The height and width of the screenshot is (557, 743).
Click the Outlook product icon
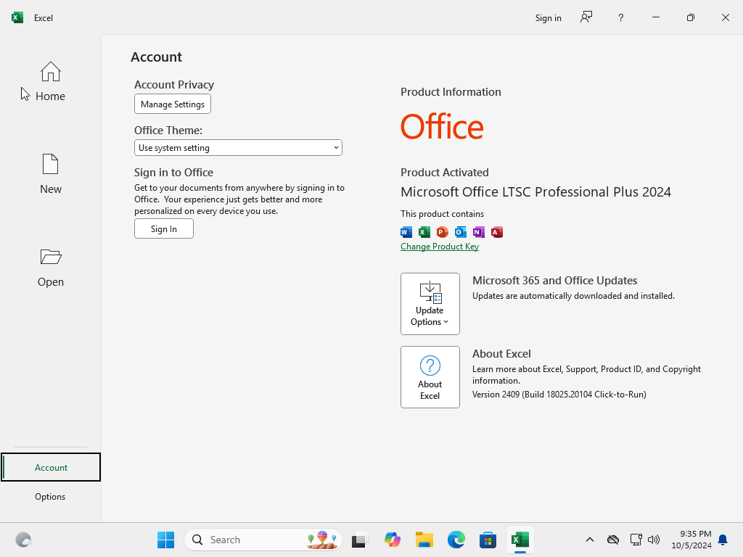click(460, 232)
